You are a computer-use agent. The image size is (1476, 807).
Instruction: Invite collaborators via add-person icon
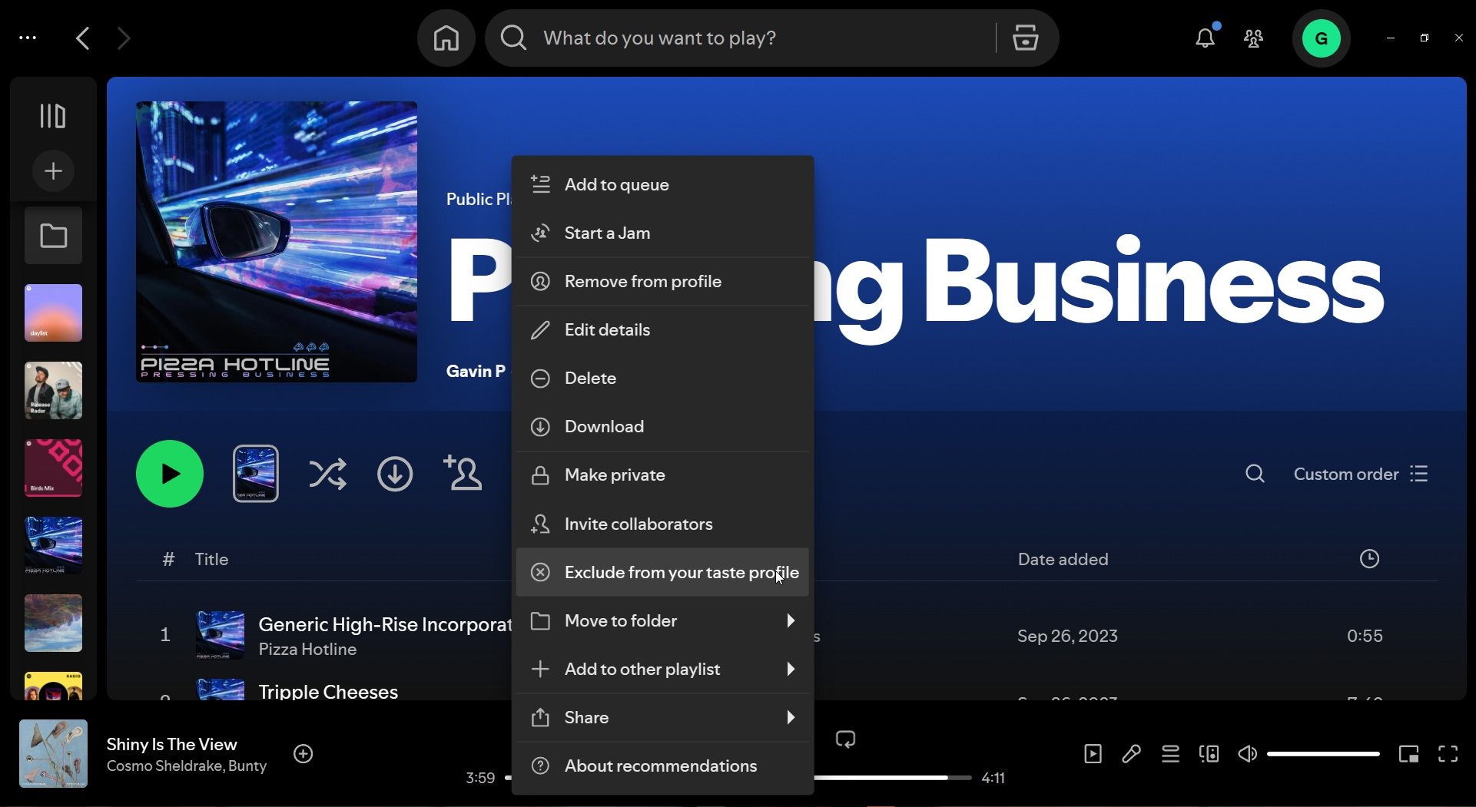click(463, 473)
